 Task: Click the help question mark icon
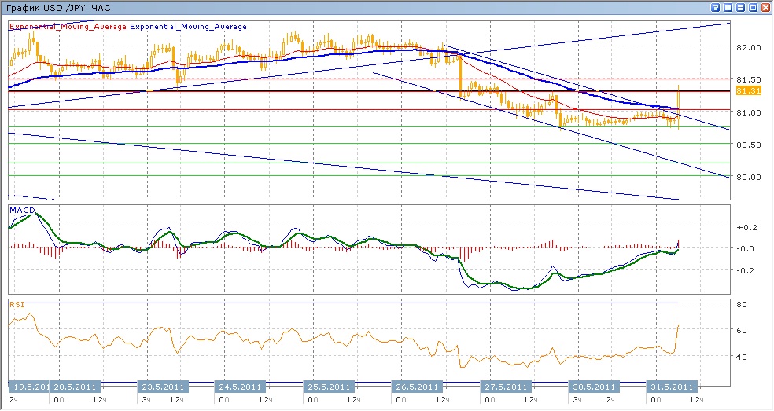pyautogui.click(x=716, y=7)
